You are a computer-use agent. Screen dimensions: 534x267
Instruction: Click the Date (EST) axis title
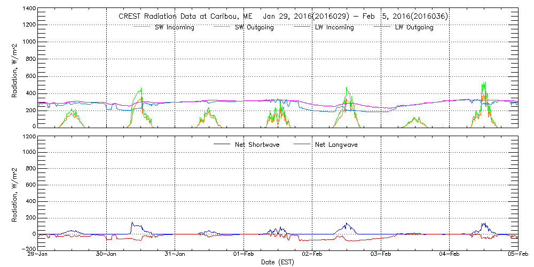click(x=278, y=262)
